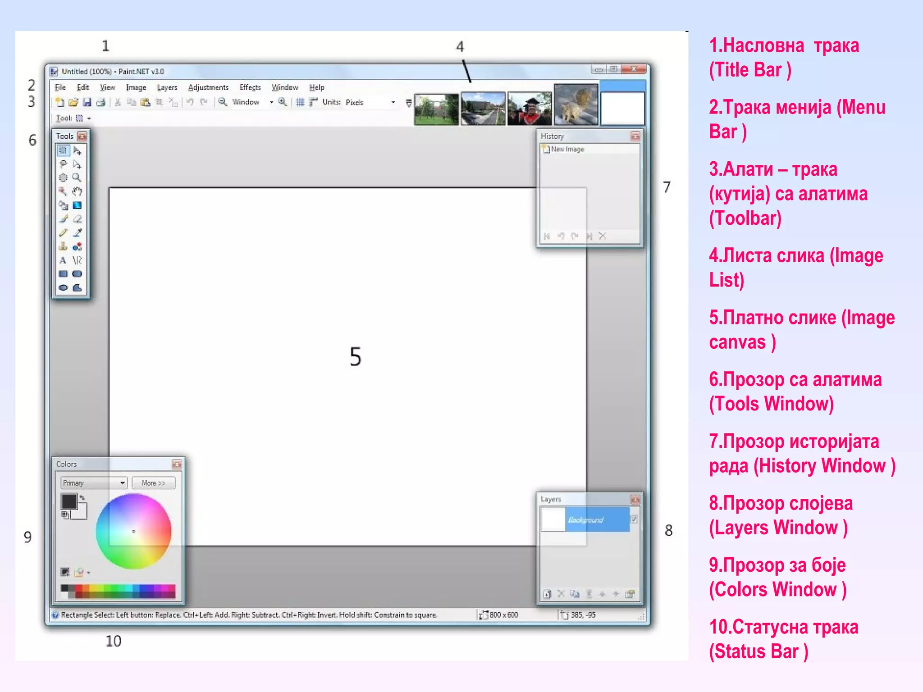The image size is (923, 692).
Task: Select the Pencil tool
Action: pos(63,233)
